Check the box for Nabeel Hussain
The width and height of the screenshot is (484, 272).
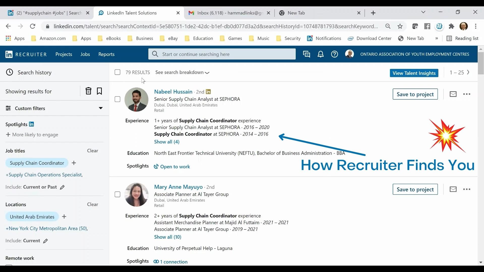(x=117, y=99)
